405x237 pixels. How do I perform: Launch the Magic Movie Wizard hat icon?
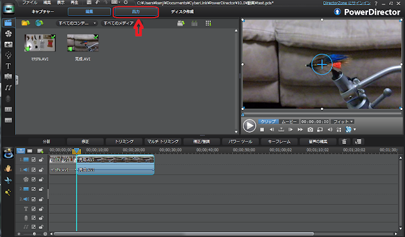(8, 153)
